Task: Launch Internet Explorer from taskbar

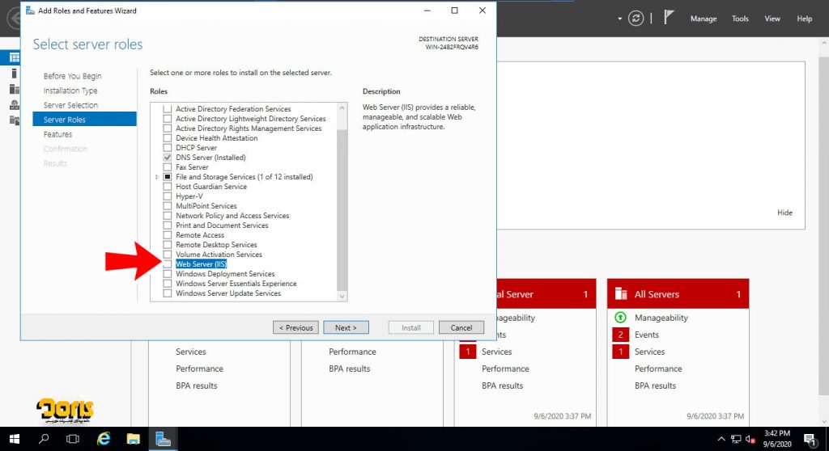Action: click(x=104, y=439)
